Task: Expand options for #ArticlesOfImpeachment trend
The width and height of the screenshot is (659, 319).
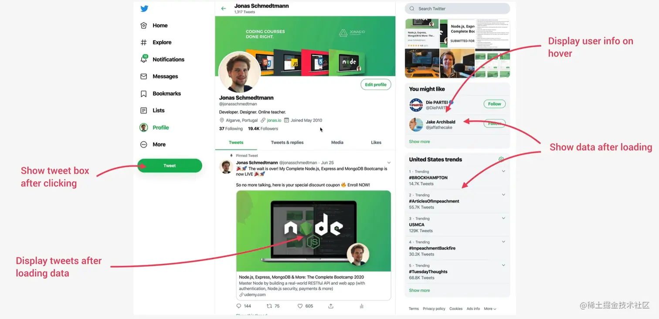Action: [503, 195]
